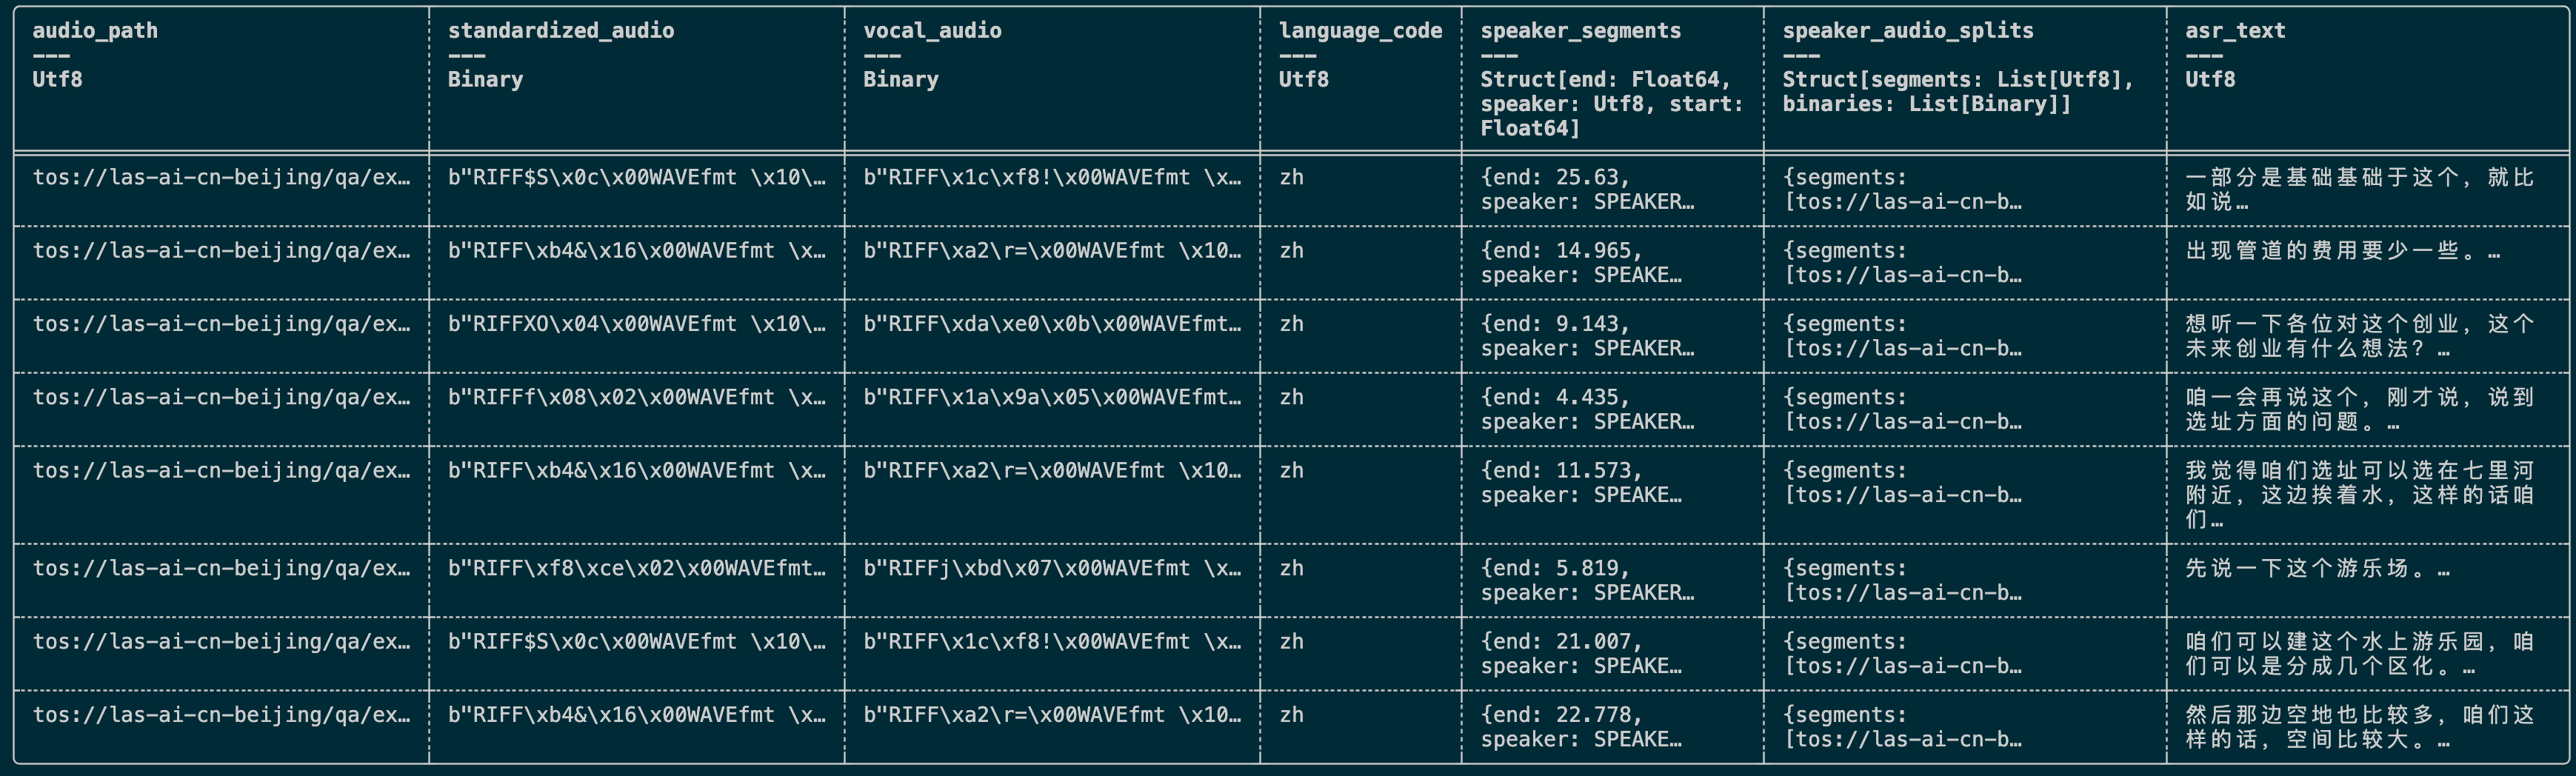Click the segment cell with end 4.435
The width and height of the screenshot is (2576, 776).
(x=1587, y=409)
